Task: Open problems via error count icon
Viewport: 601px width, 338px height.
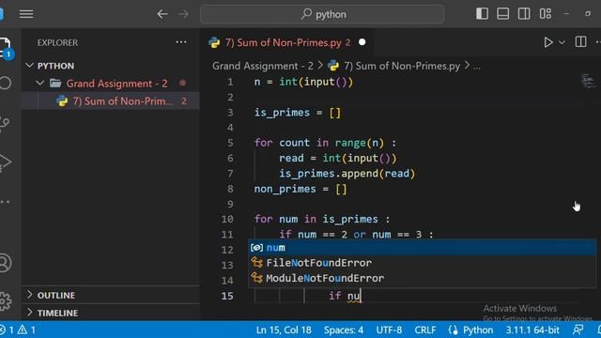Action: [7, 330]
